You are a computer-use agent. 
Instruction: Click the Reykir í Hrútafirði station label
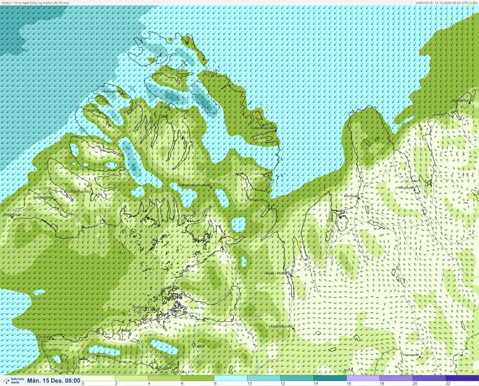pyautogui.click(x=278, y=273)
